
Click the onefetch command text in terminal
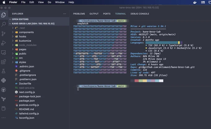[x=83, y=24]
